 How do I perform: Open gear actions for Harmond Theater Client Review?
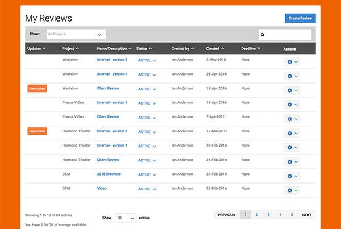[292, 162]
